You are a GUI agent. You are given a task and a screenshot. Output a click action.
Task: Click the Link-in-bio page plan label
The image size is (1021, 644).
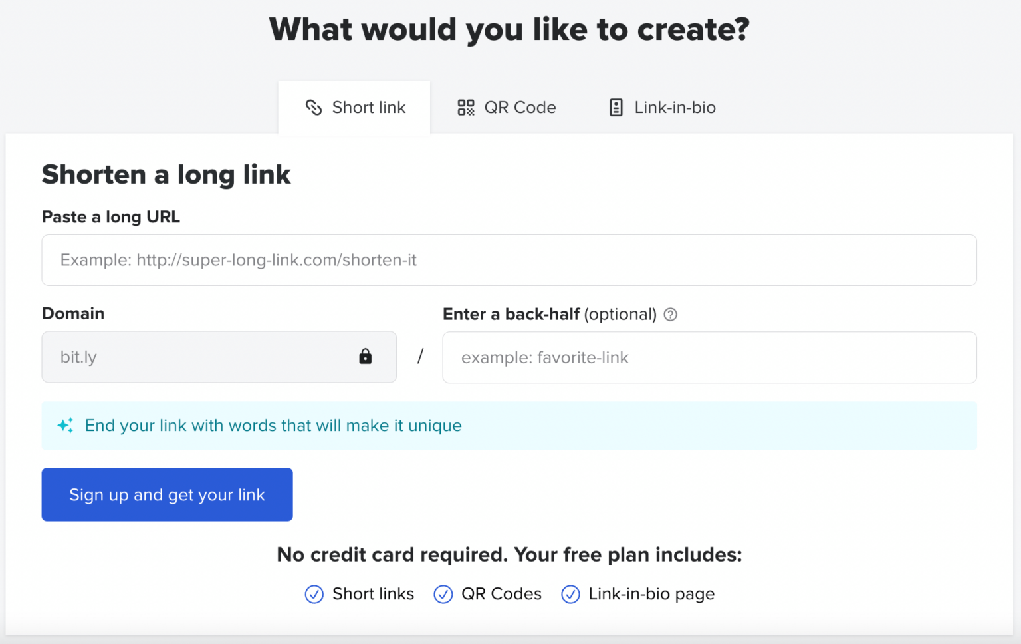point(651,594)
